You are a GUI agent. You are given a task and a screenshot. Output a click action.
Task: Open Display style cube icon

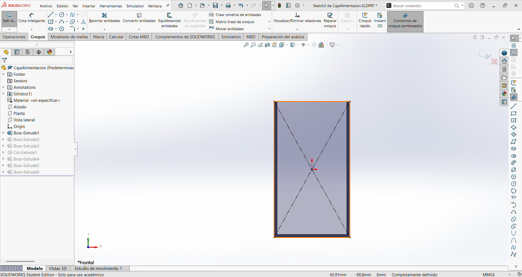[292, 45]
